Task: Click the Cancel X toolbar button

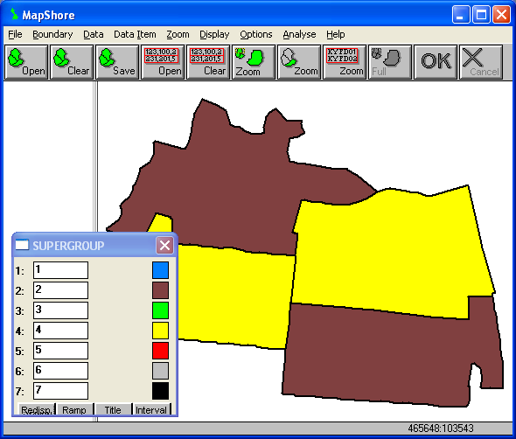Action: click(x=481, y=62)
